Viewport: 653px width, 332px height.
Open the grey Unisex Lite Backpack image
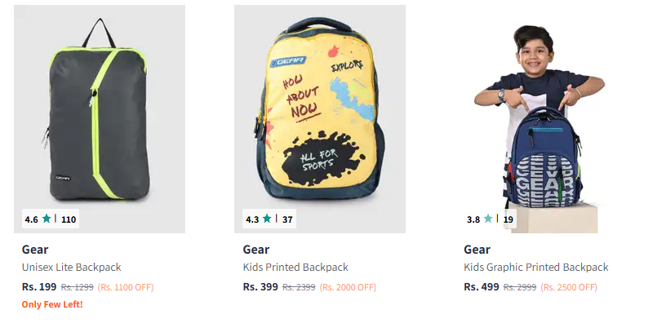click(x=100, y=114)
